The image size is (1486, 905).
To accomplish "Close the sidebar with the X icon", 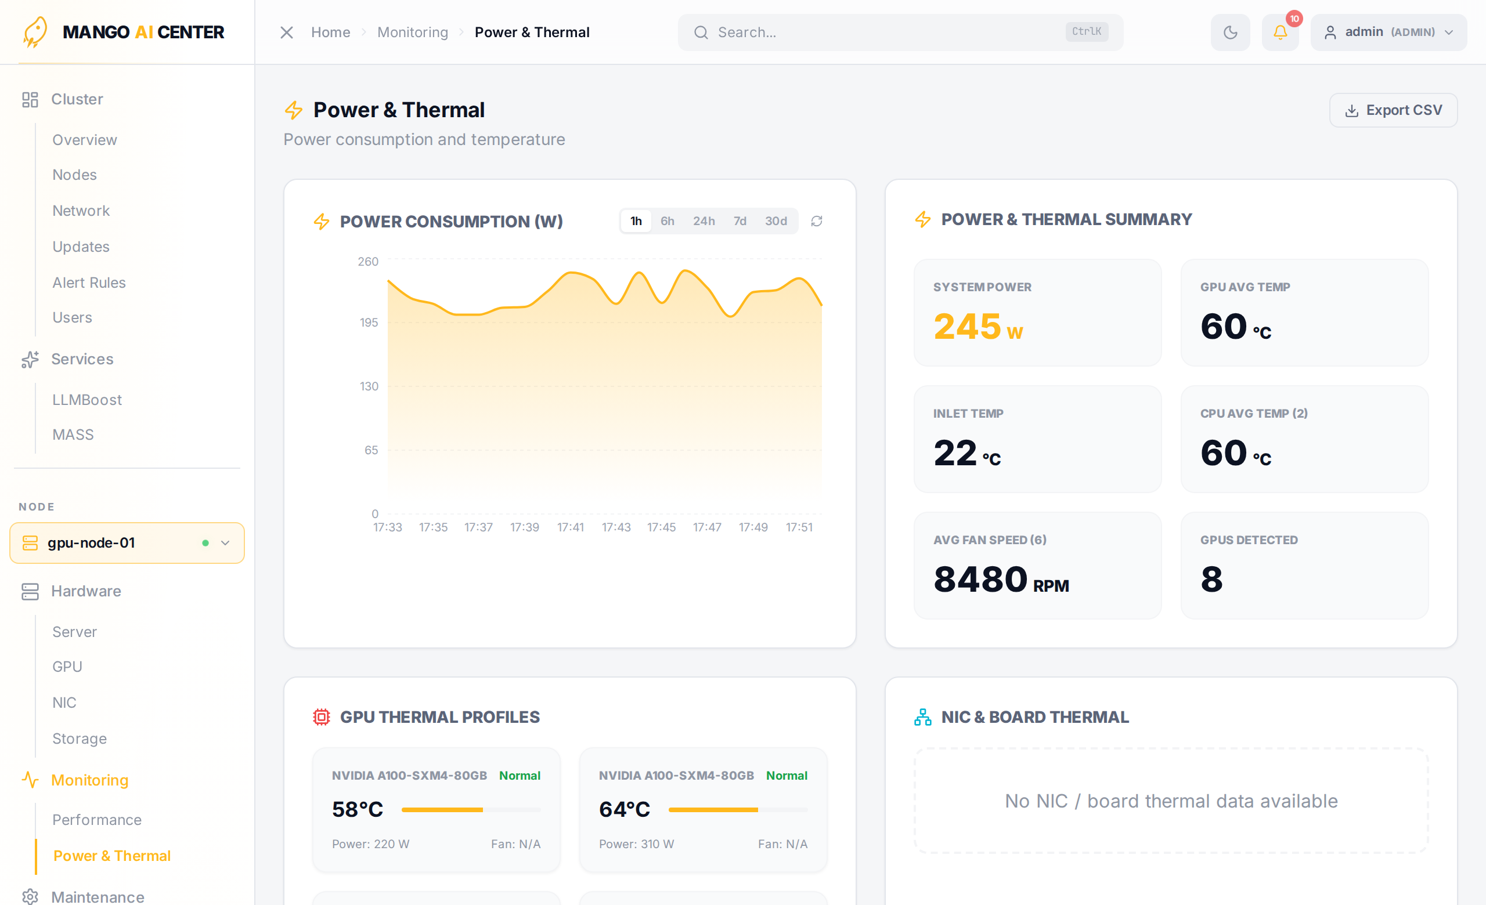I will [287, 32].
